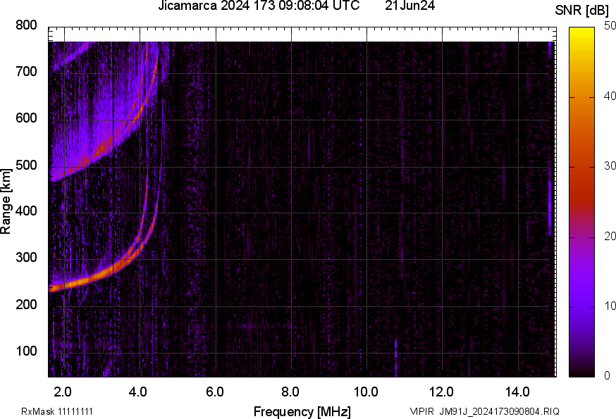Click the RxMask 11111111 text

pyautogui.click(x=57, y=411)
